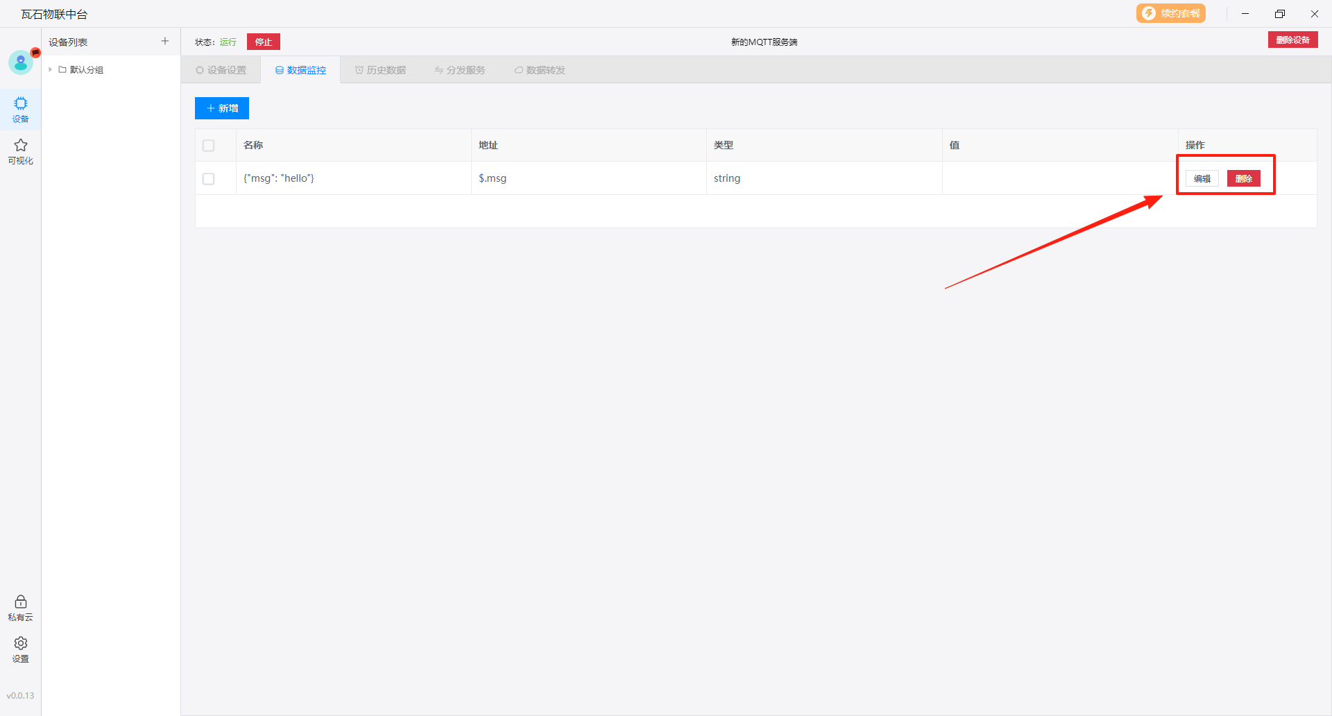Switch to the 历史数据 tab
Screen dimensions: 1332x716
(x=380, y=70)
